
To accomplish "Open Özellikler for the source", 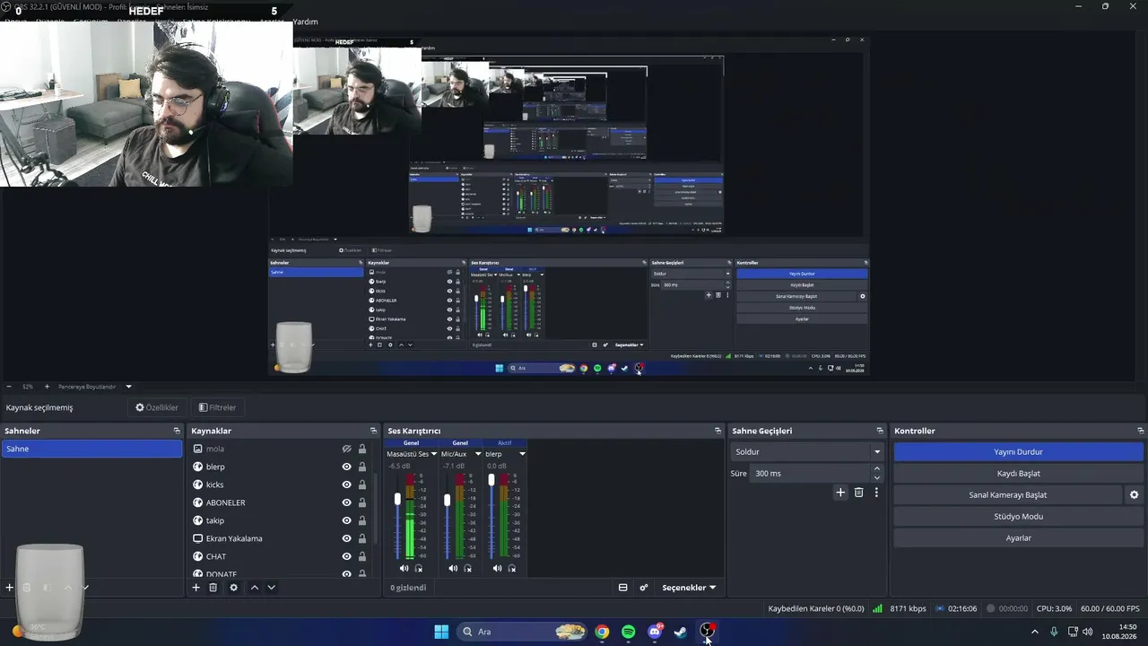I will pos(157,407).
